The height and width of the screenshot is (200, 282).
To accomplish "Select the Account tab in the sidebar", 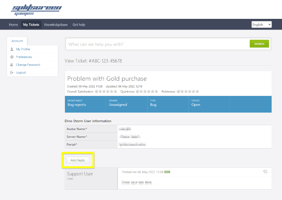I will coord(17,41).
